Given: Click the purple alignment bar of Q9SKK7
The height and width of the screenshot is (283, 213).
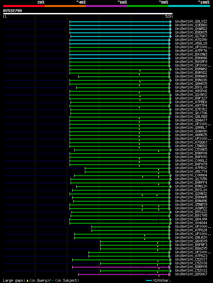Looking at the screenshot, I should coord(124,275).
